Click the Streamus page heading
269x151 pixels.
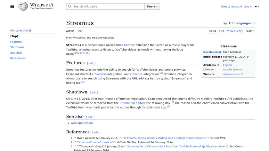point(80,23)
